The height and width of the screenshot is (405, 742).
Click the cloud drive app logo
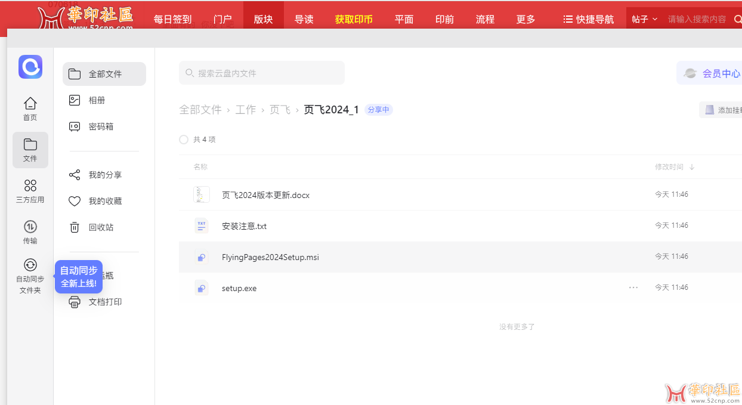[x=30, y=67]
